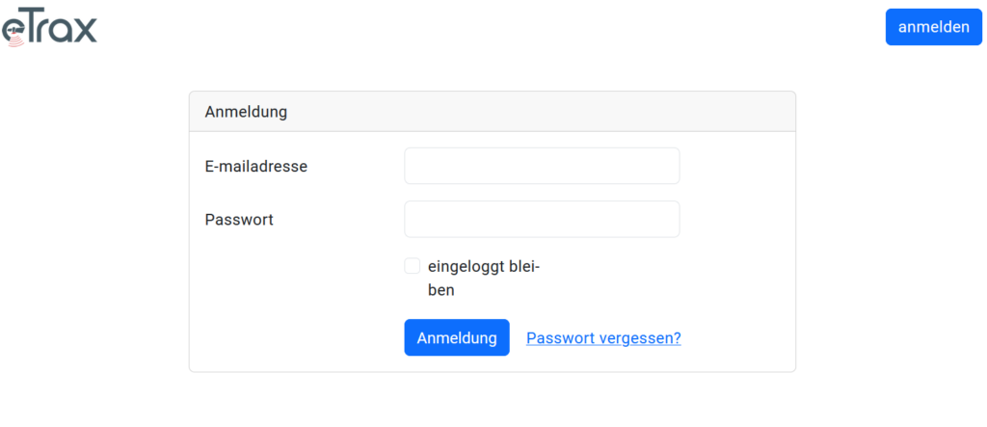The height and width of the screenshot is (427, 987).
Task: Enable the eingeloggt bleiben checkbox
Action: 413,266
